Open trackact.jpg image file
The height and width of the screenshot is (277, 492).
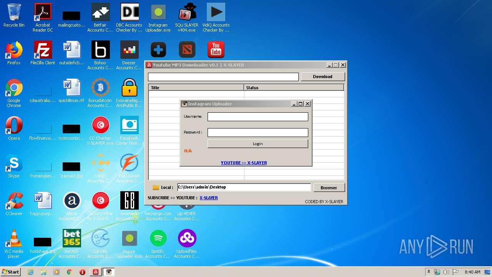pyautogui.click(x=71, y=169)
